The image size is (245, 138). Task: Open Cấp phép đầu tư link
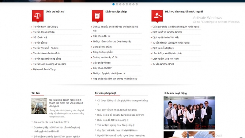point(101,36)
